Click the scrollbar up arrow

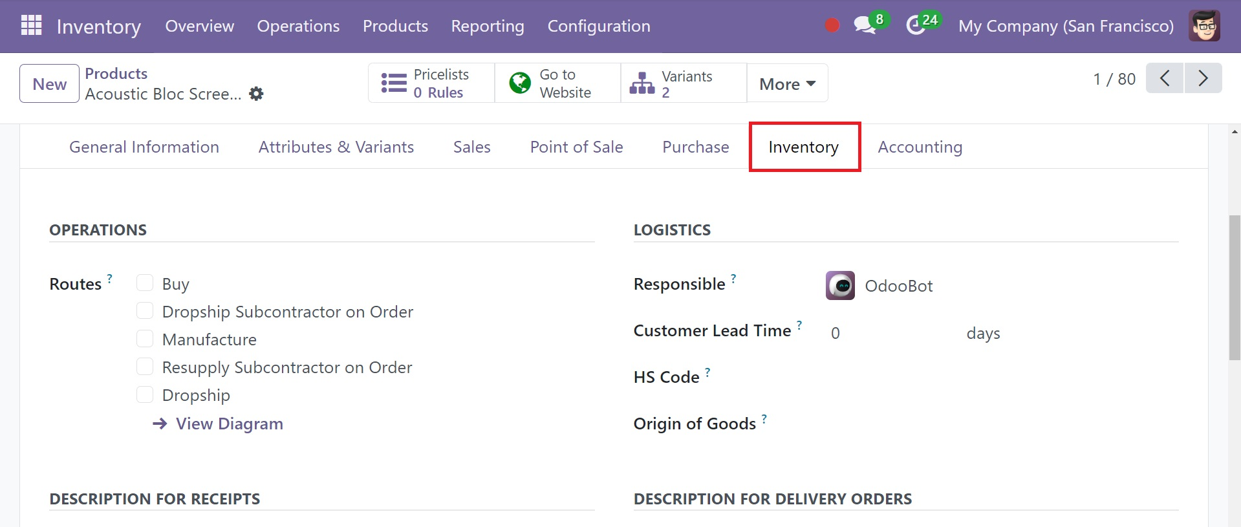pos(1235,131)
